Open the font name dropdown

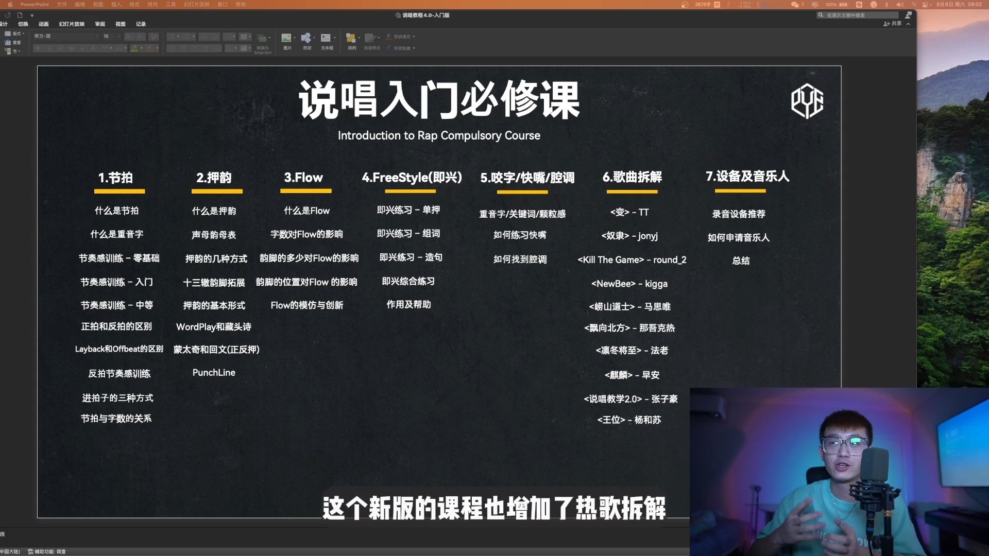coord(96,36)
